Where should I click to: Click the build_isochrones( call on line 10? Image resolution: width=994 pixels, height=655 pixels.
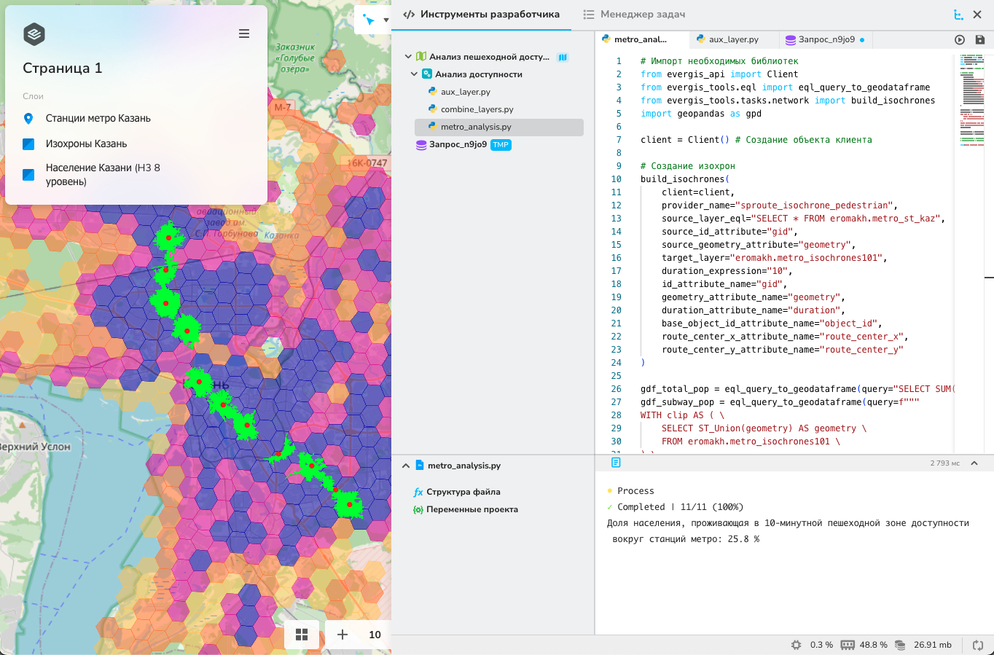pos(685,179)
